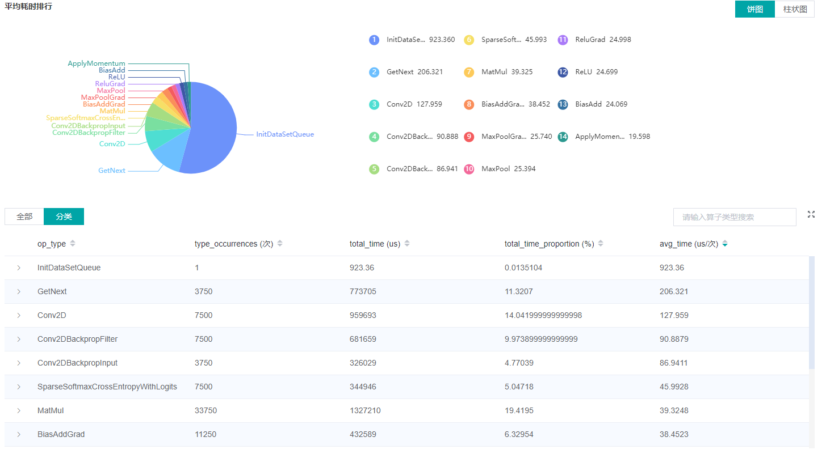826x454 pixels.
Task: Click the 分类 category button
Action: tap(64, 217)
